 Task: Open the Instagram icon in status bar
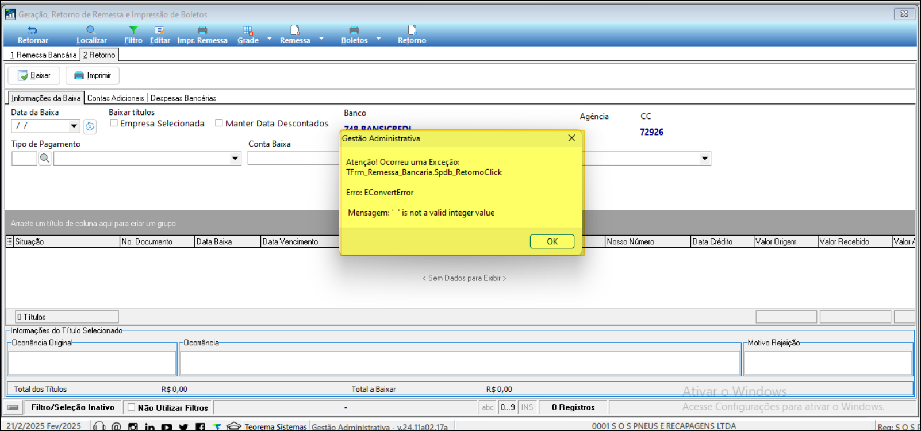pyautogui.click(x=133, y=426)
